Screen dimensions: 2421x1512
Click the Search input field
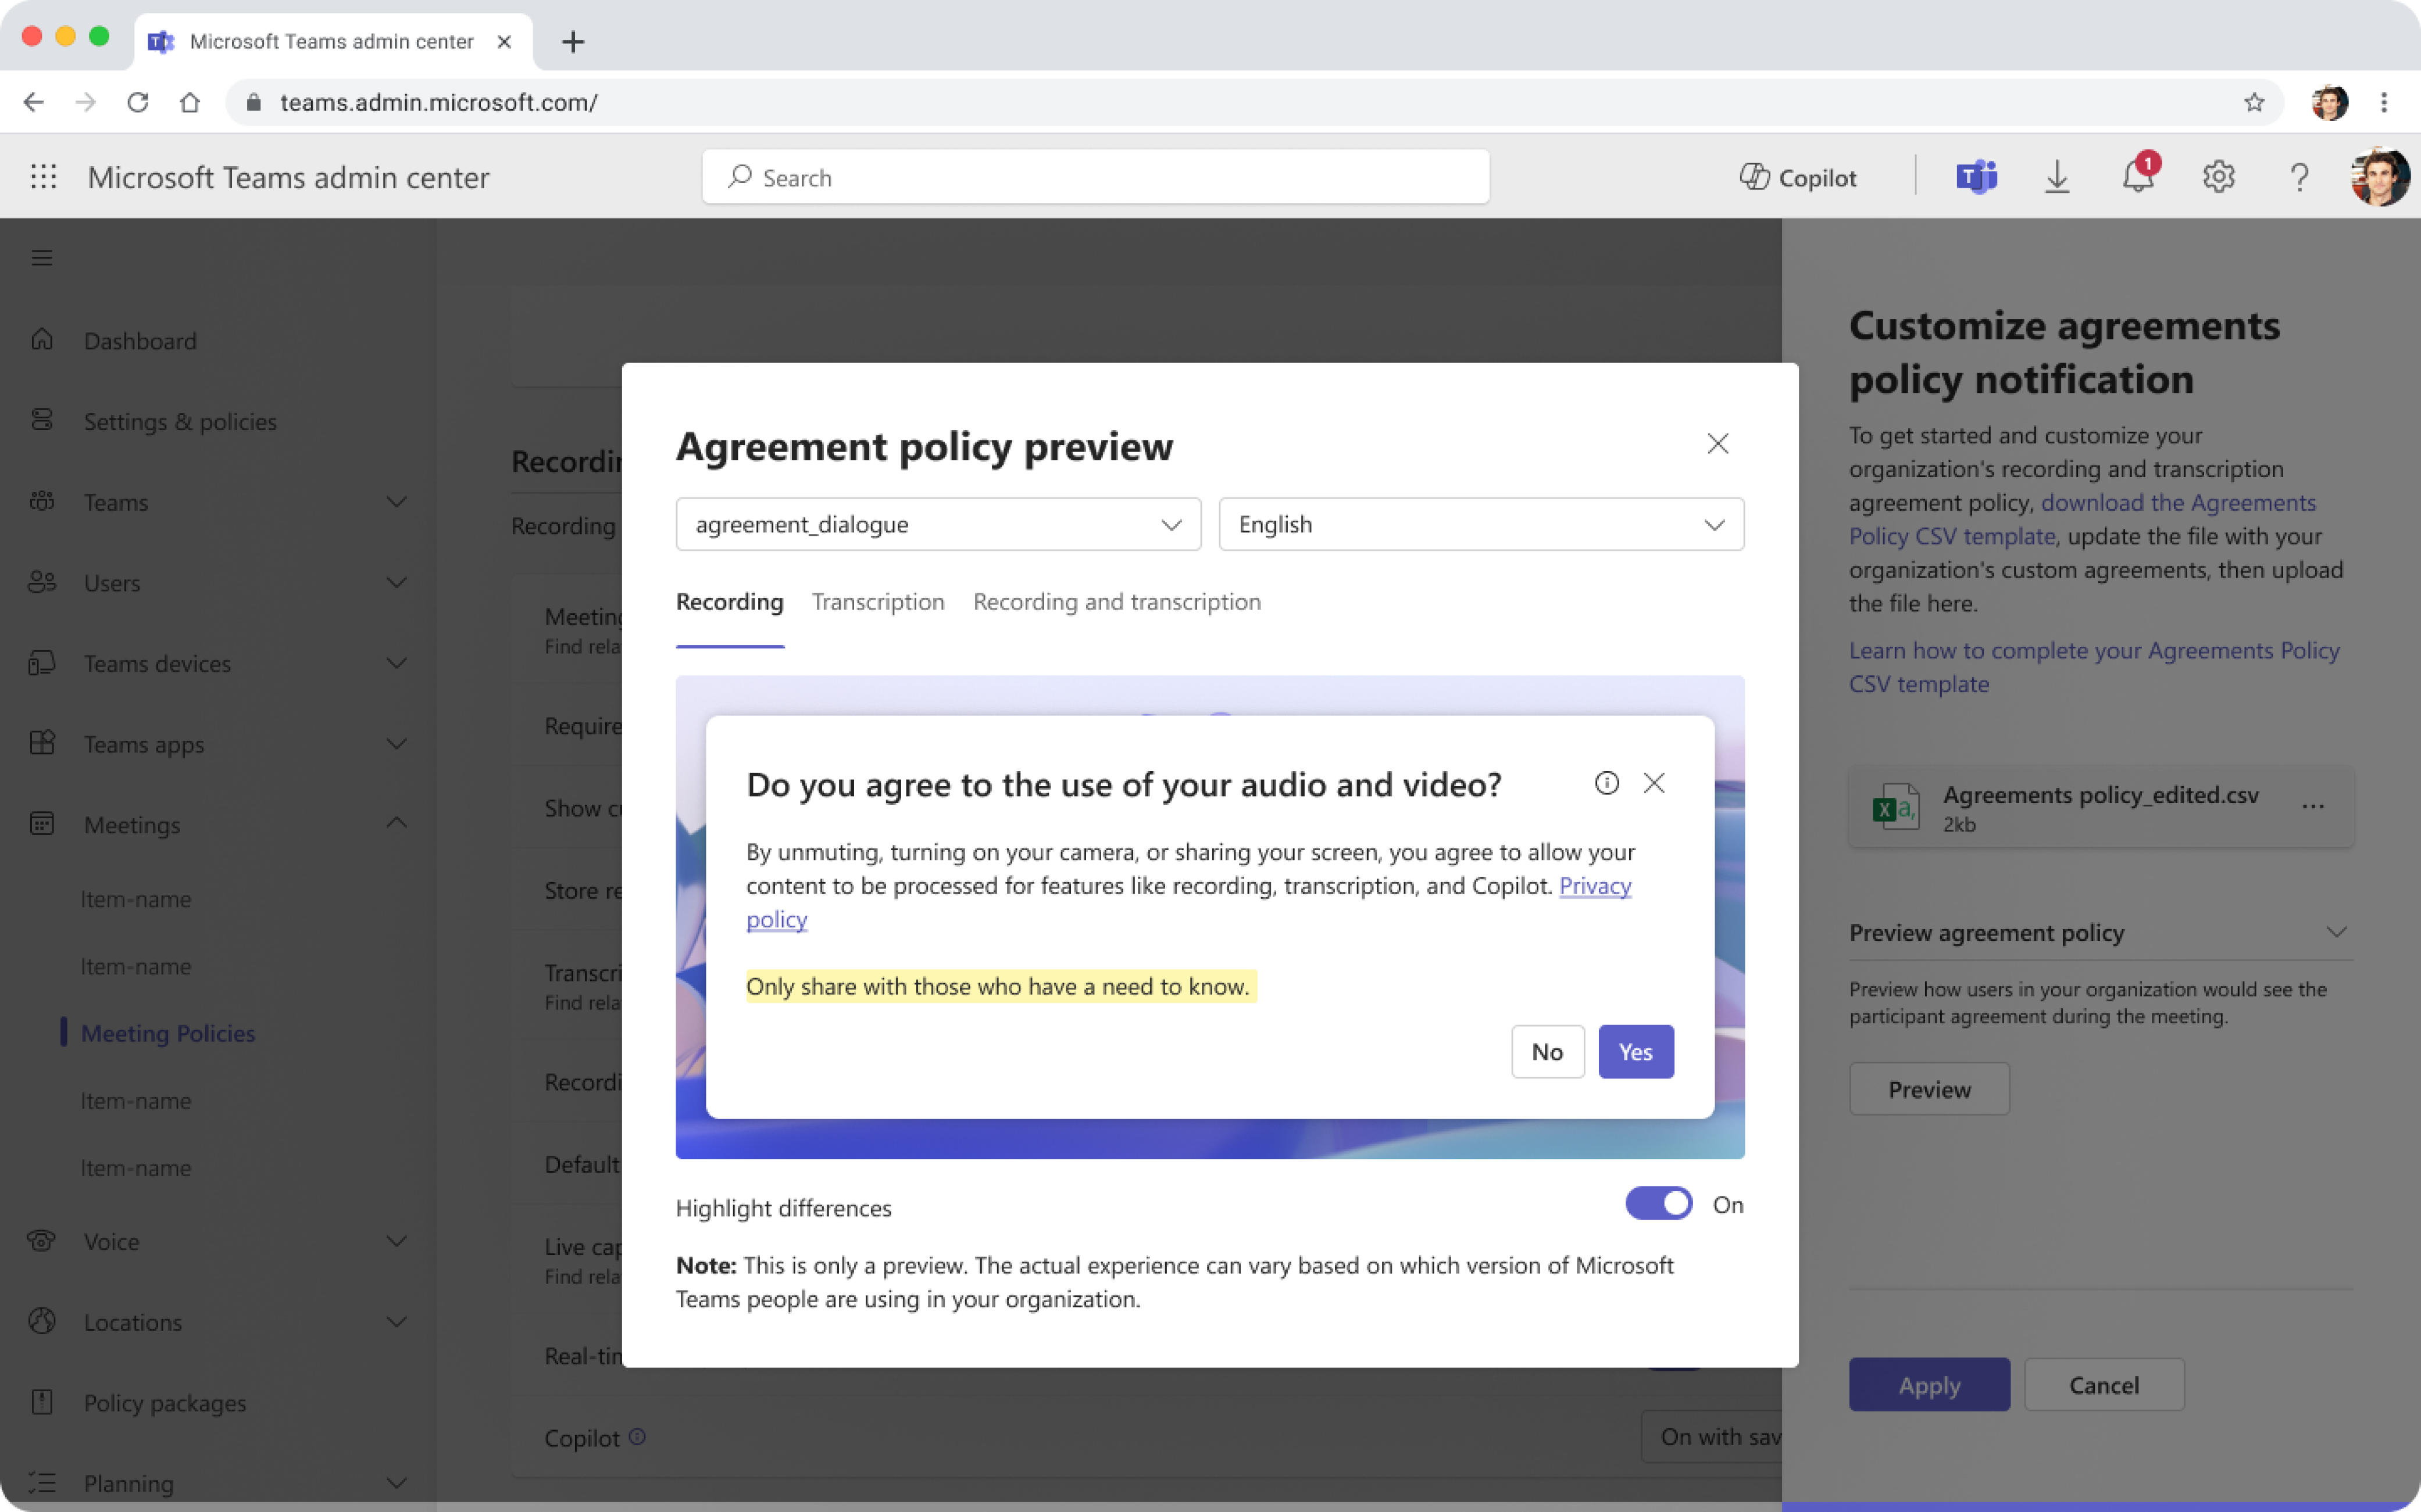click(1095, 177)
